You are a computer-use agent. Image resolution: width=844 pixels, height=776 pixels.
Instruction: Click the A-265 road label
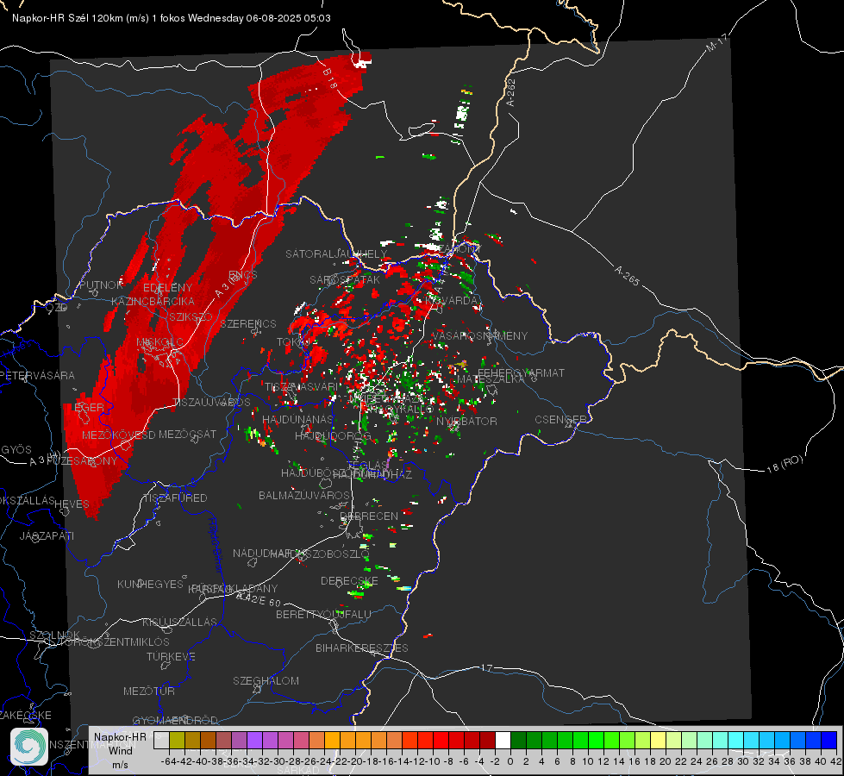click(627, 276)
